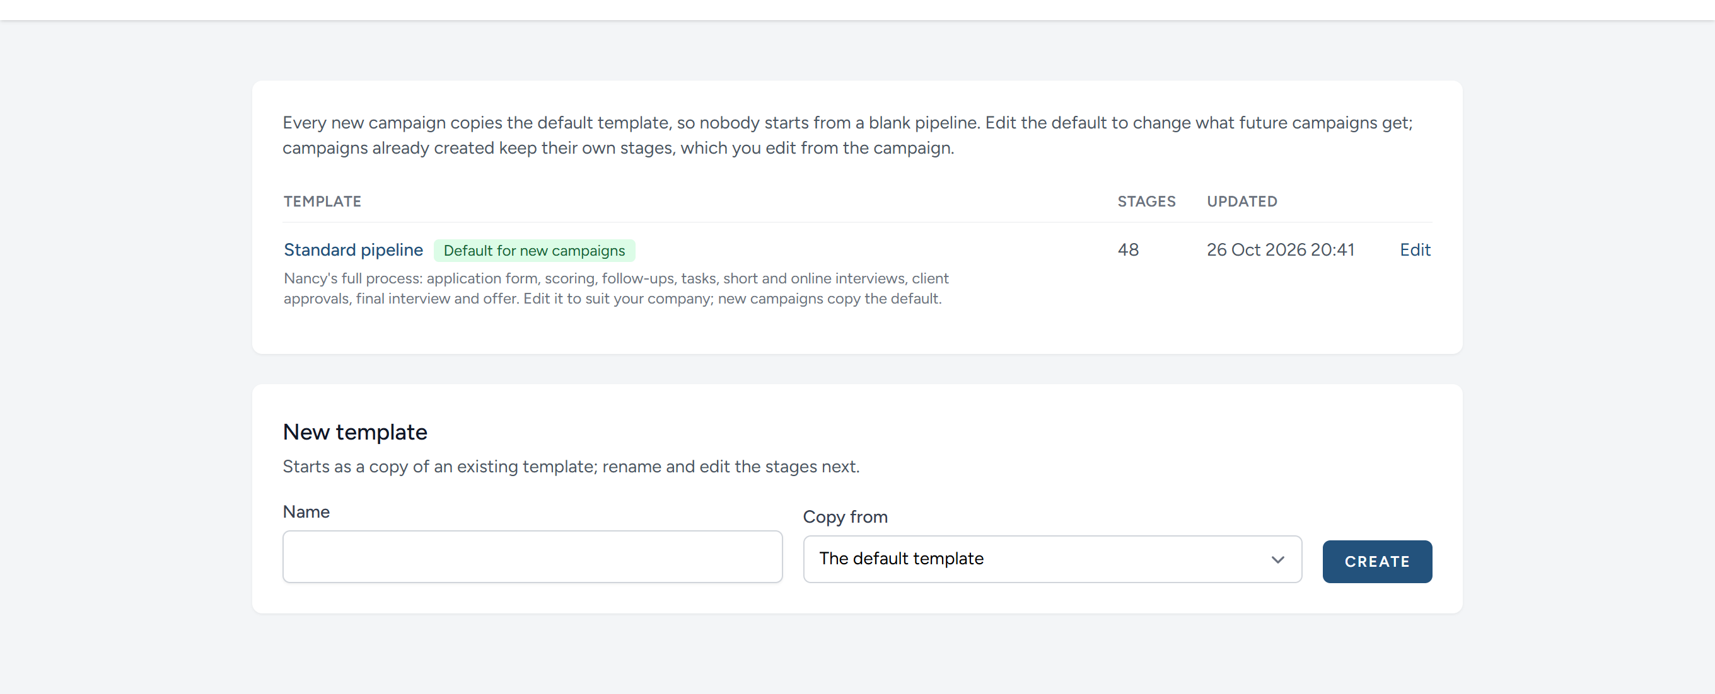Click Edit for Standard pipeline
The width and height of the screenshot is (1715, 694).
tap(1415, 250)
